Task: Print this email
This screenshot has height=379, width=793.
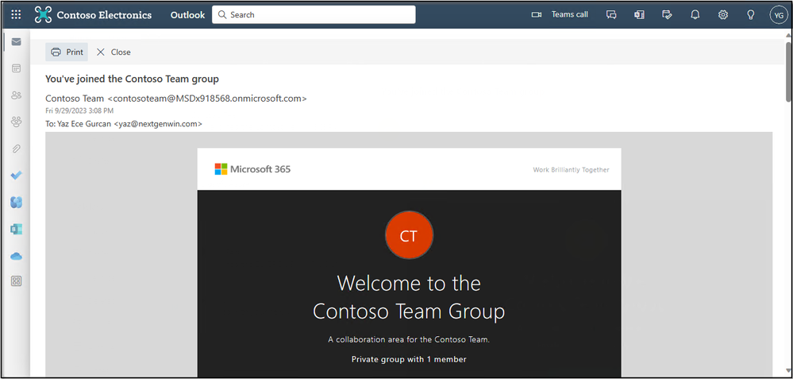Action: tap(67, 52)
